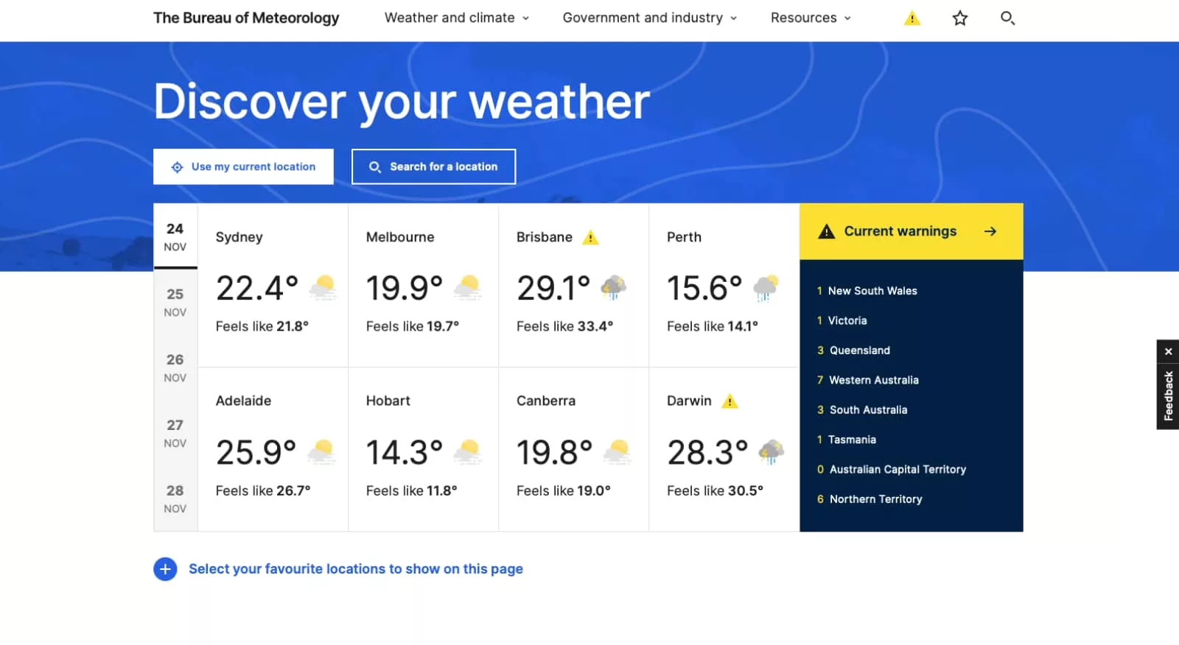This screenshot has width=1179, height=645.
Task: Open favourites via the star icon
Action: click(x=959, y=18)
